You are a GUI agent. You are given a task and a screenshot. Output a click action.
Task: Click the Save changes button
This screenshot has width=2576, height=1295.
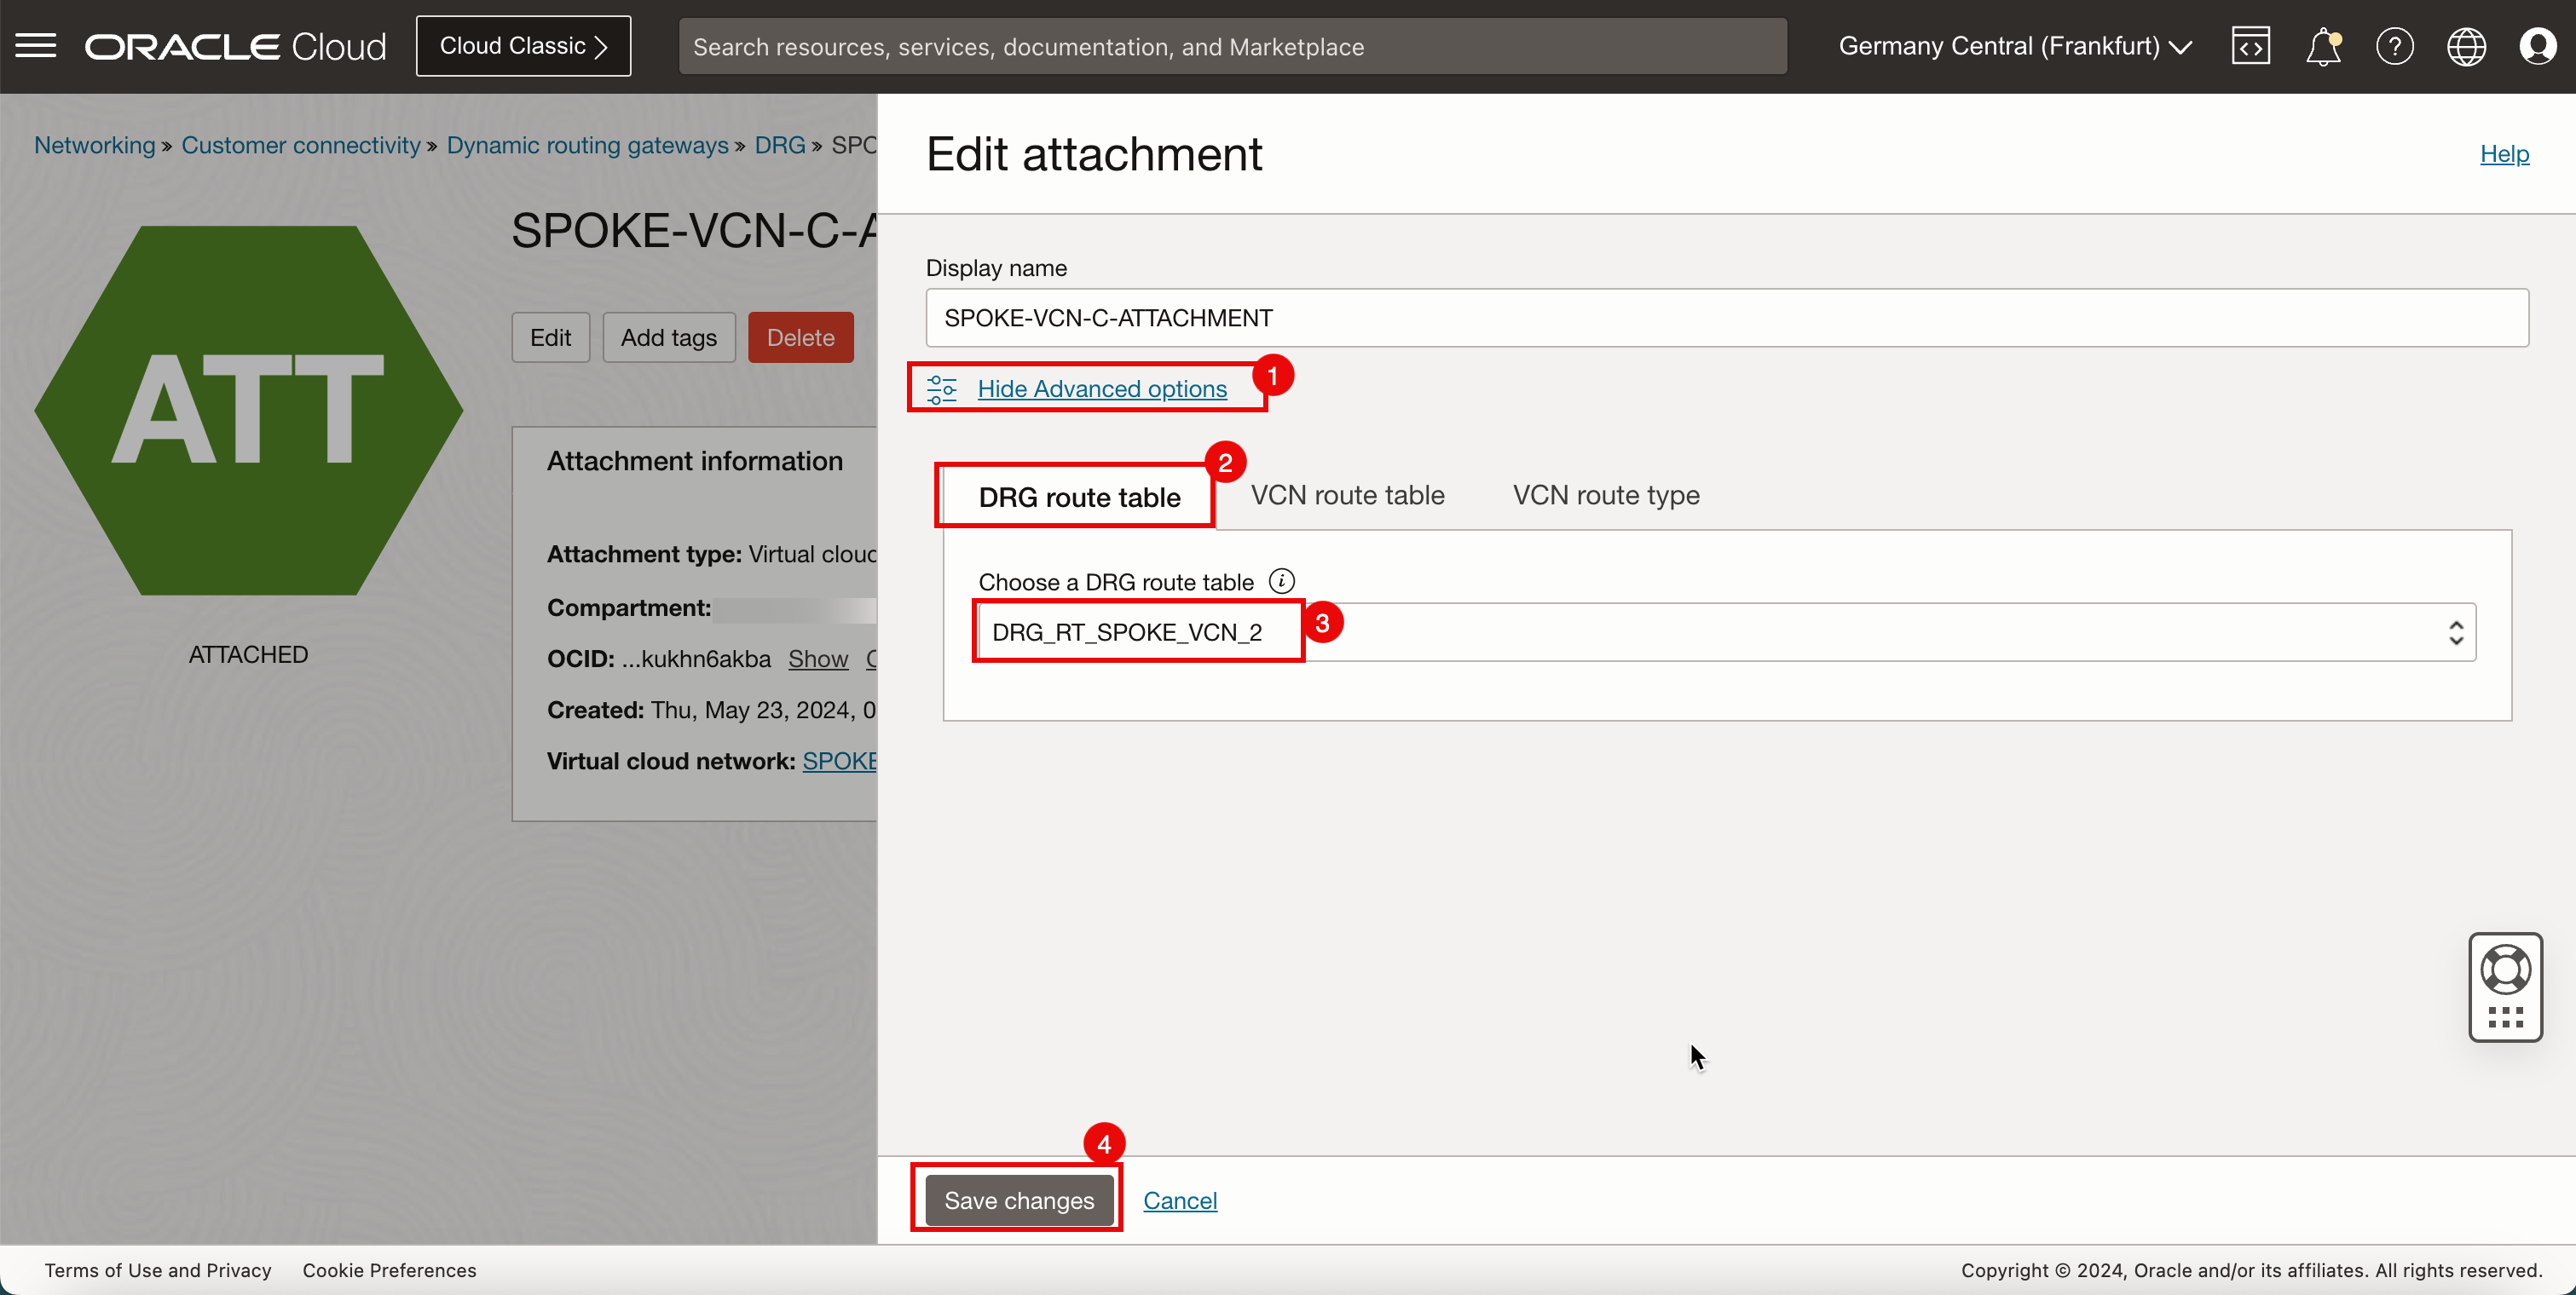pyautogui.click(x=1019, y=1200)
